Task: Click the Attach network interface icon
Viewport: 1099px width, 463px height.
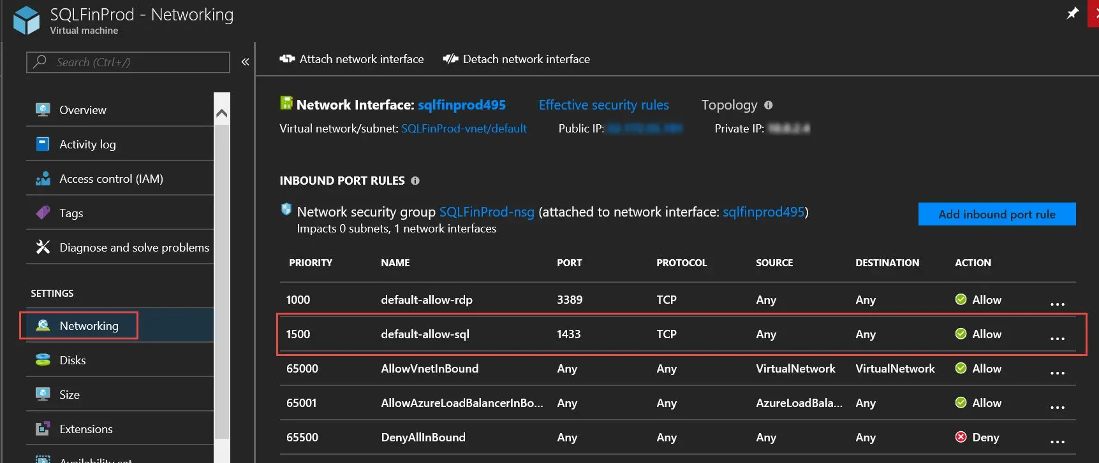Action: click(287, 59)
